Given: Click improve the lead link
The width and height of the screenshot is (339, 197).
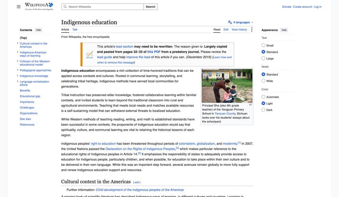Looking at the screenshot, I should click(138, 57).
